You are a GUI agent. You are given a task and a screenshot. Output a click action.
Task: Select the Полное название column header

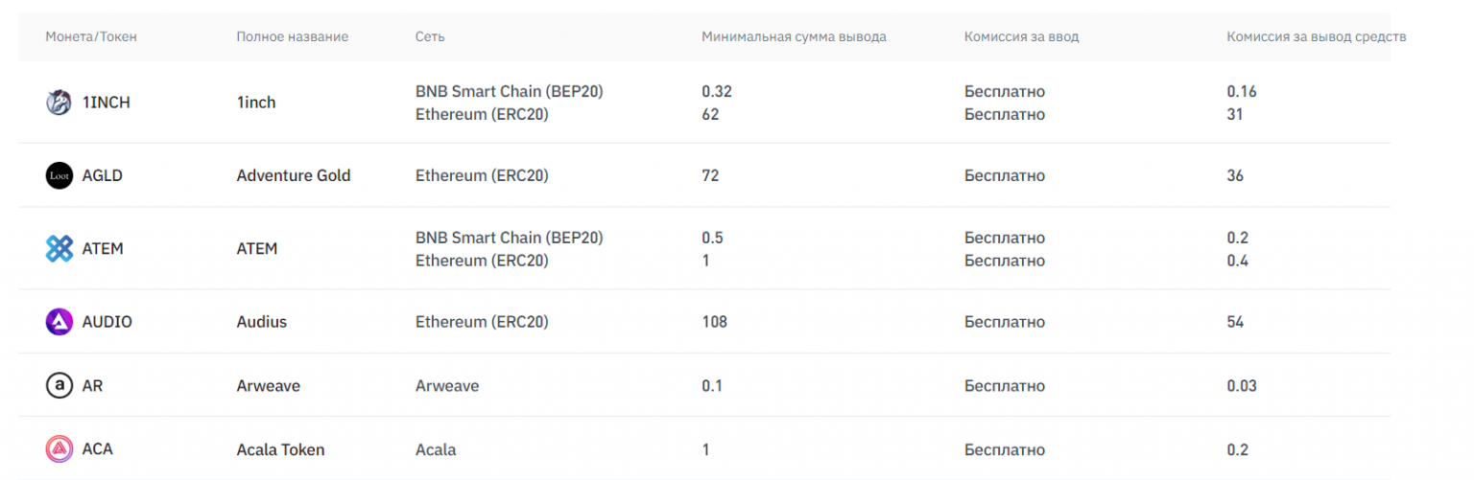click(292, 37)
